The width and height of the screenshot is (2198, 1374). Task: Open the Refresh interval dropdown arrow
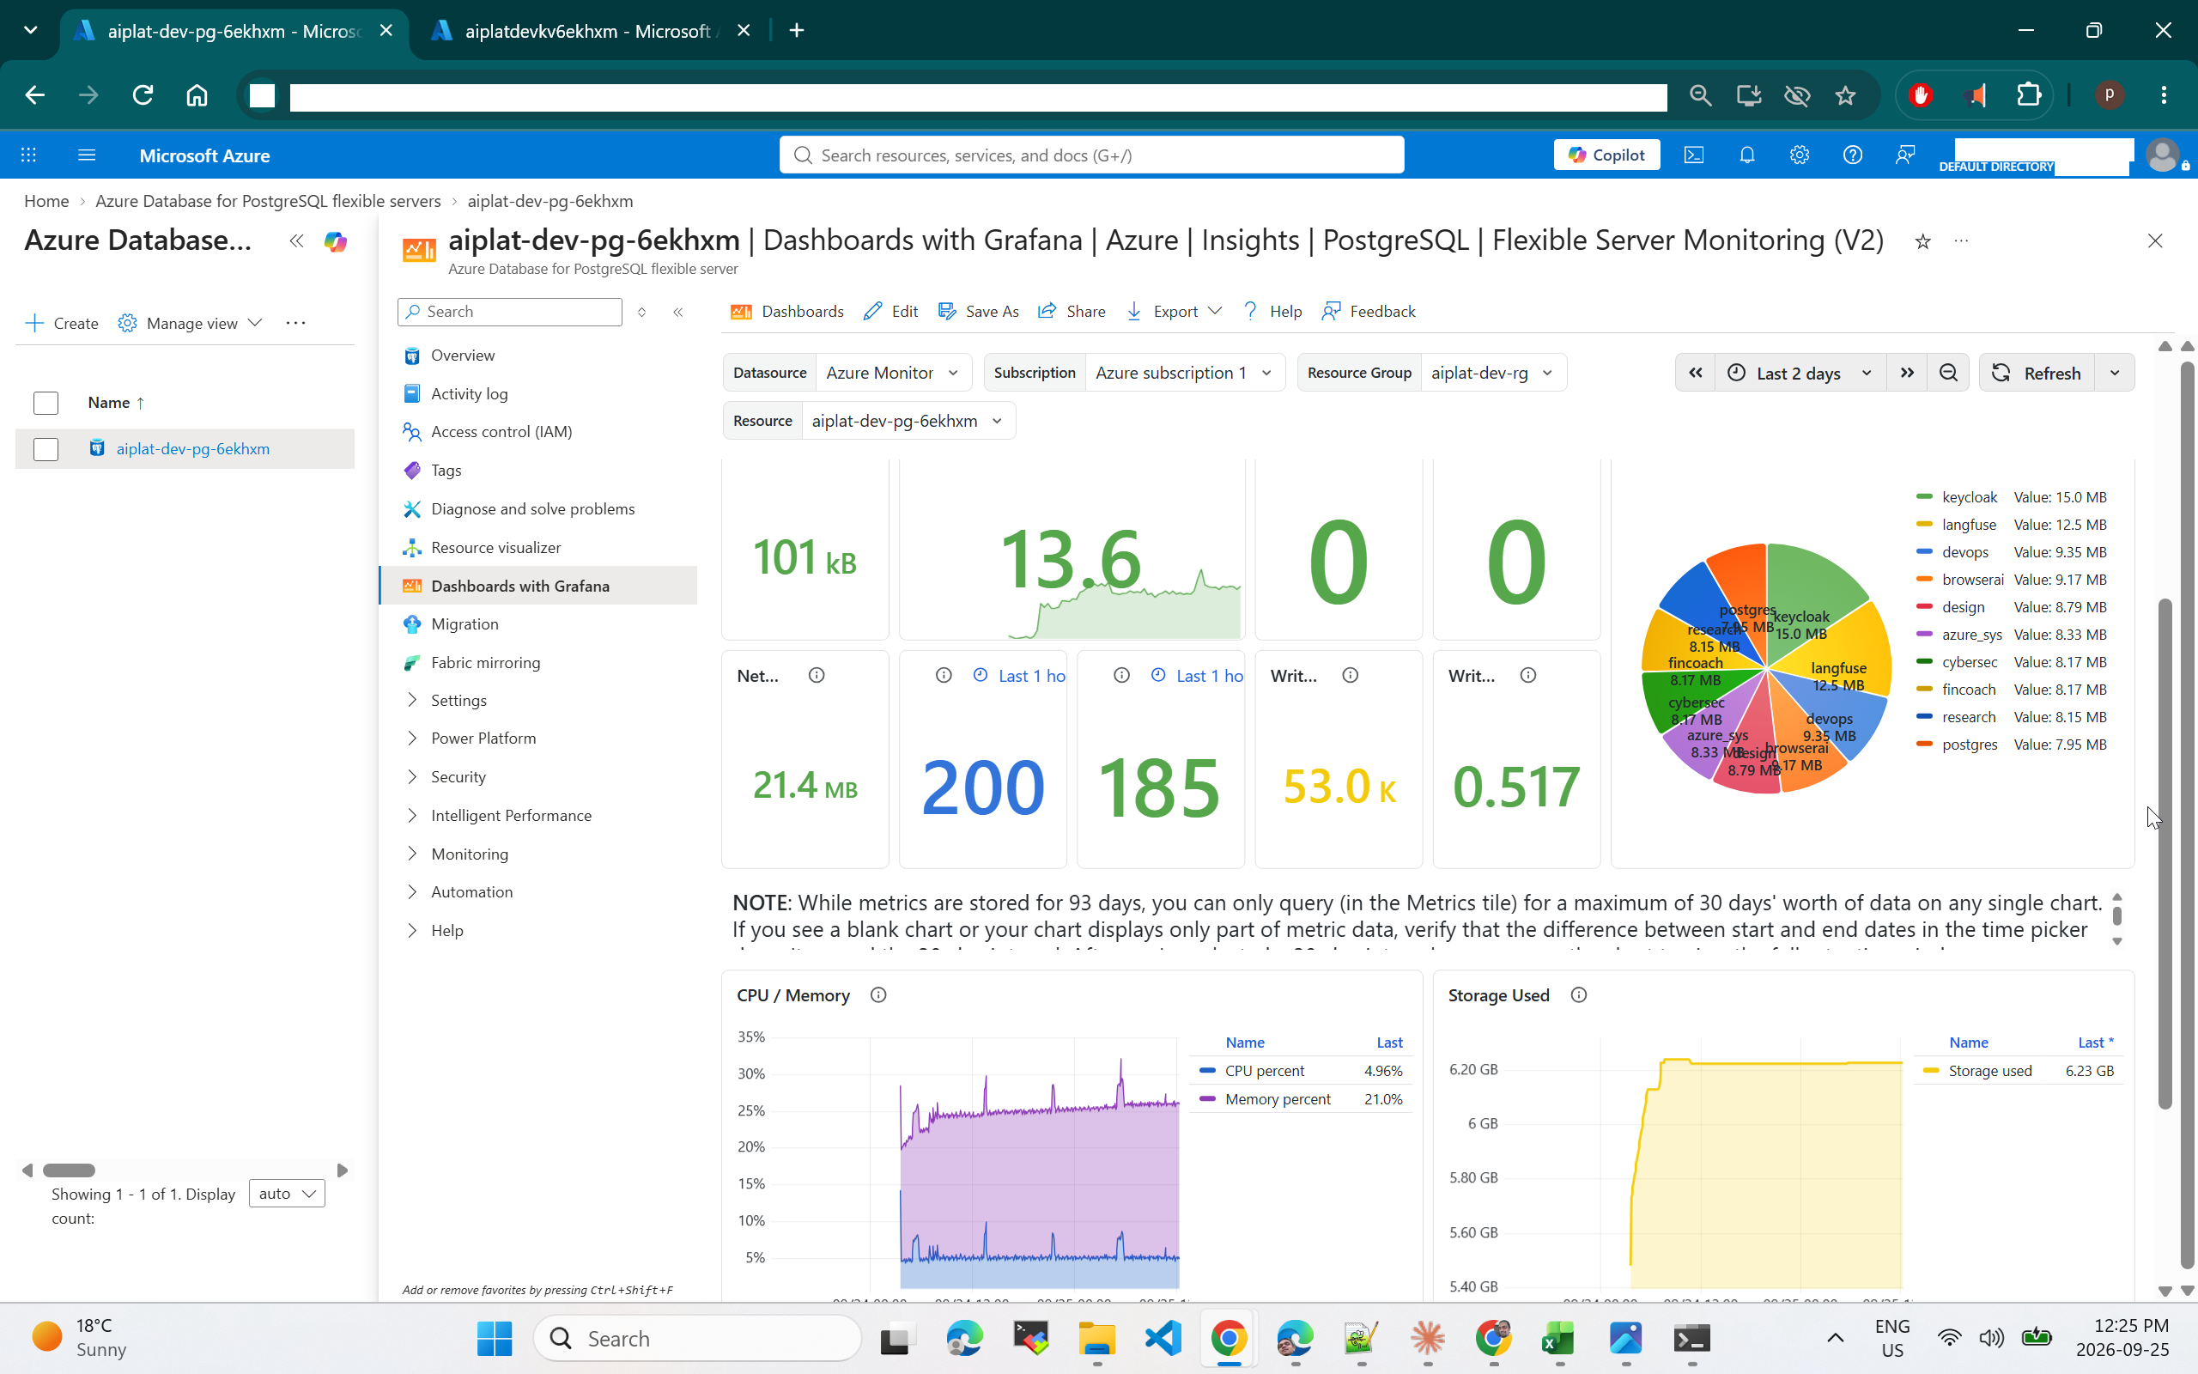coord(2115,373)
